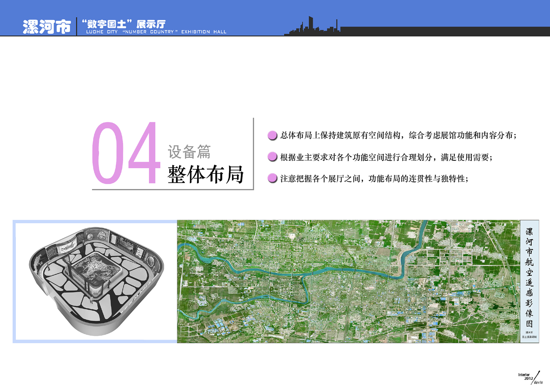550x389 pixels.
Task: Click the first pink bullet beside 总体布局 text
Action: (x=272, y=135)
